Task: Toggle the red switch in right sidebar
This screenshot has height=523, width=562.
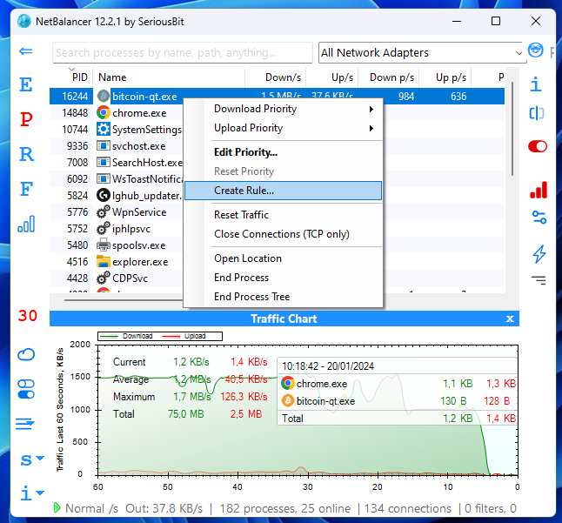Action: [538, 146]
